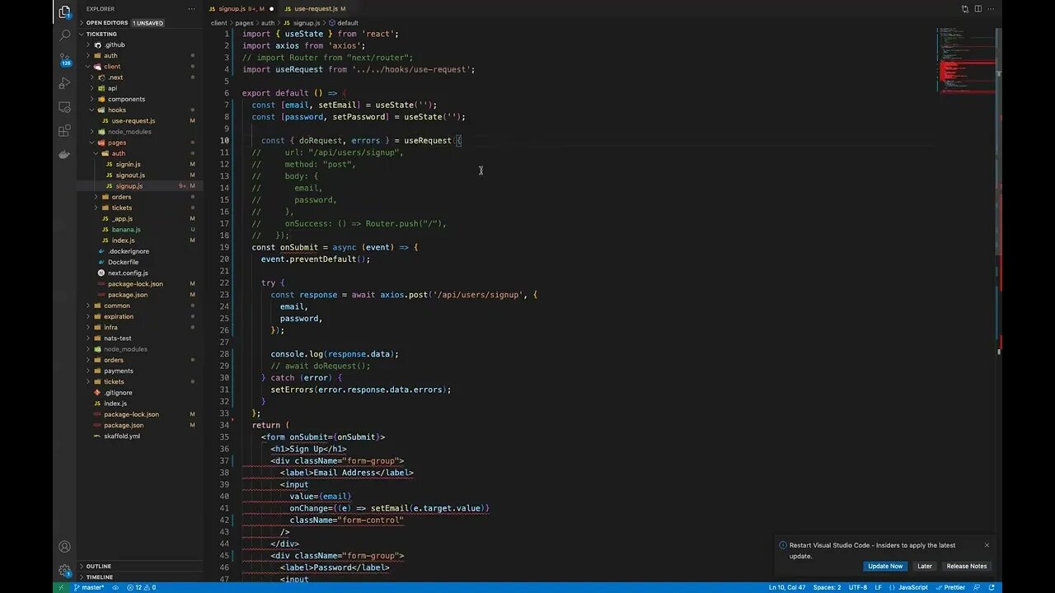Click the code minimap

click(966, 61)
